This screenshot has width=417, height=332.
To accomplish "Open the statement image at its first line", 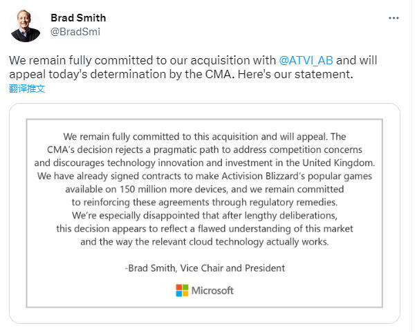I will point(205,137).
